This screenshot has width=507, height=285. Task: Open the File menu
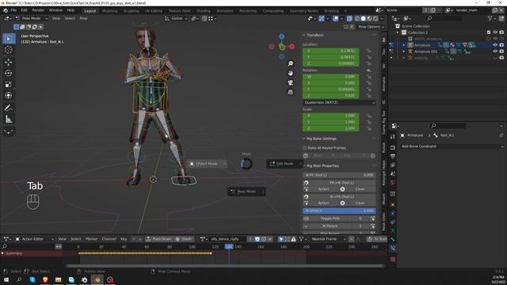13,10
